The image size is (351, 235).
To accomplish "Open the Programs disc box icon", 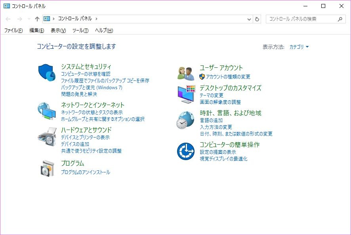I will click(x=47, y=168).
